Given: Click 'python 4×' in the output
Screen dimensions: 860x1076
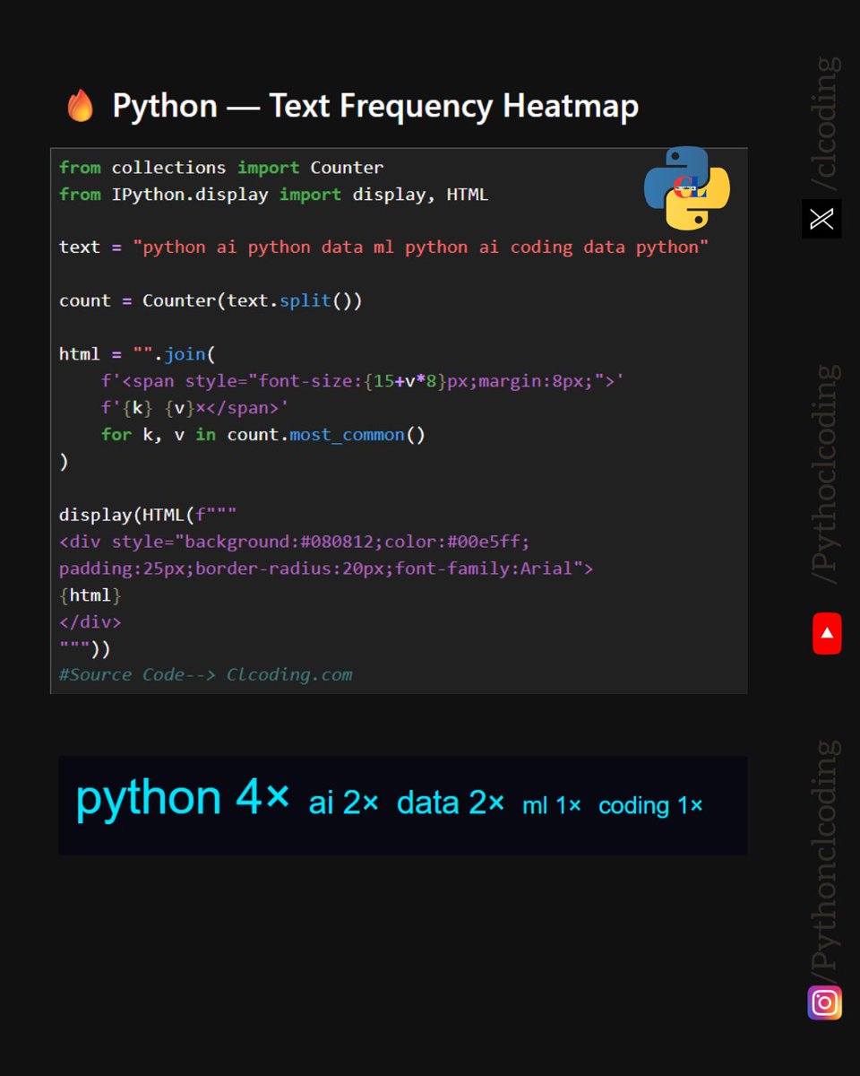Looking at the screenshot, I should click(183, 797).
